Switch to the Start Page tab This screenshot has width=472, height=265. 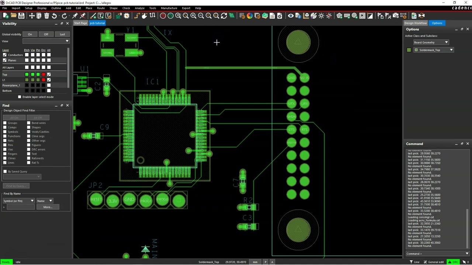point(80,23)
